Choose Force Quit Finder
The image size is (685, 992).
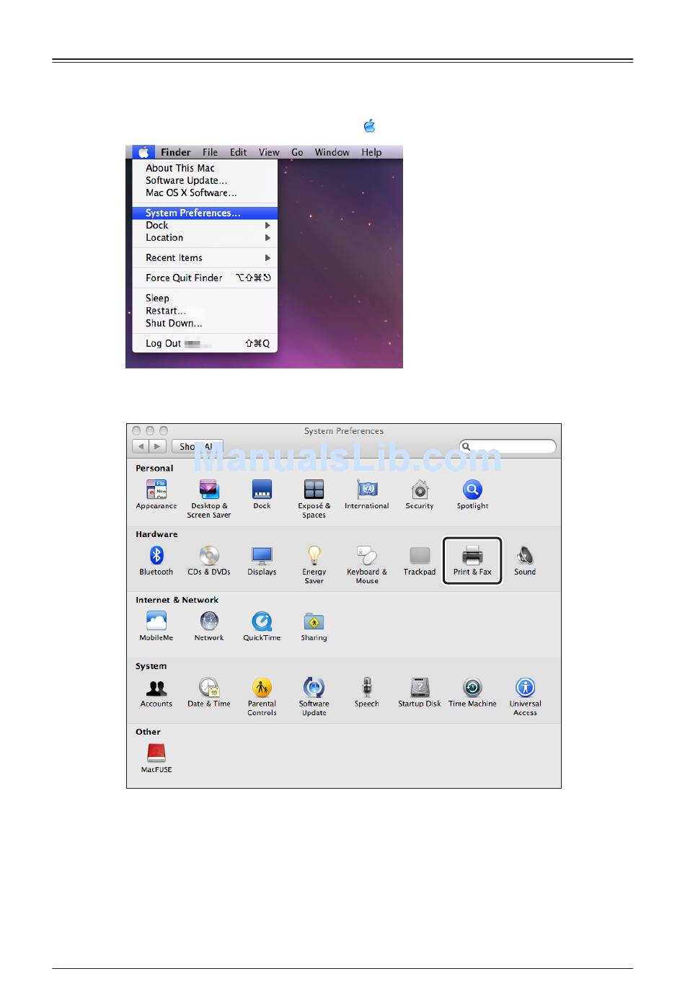coord(205,278)
